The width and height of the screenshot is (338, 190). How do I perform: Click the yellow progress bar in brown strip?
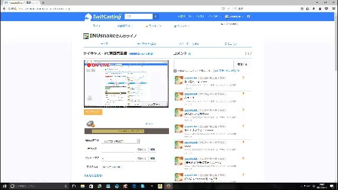(x=118, y=131)
